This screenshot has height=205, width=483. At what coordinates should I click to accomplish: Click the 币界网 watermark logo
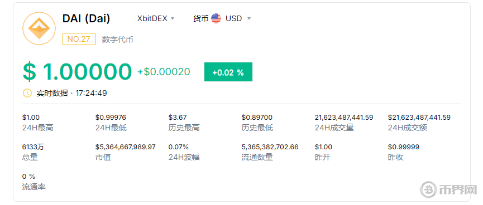tap(449, 191)
